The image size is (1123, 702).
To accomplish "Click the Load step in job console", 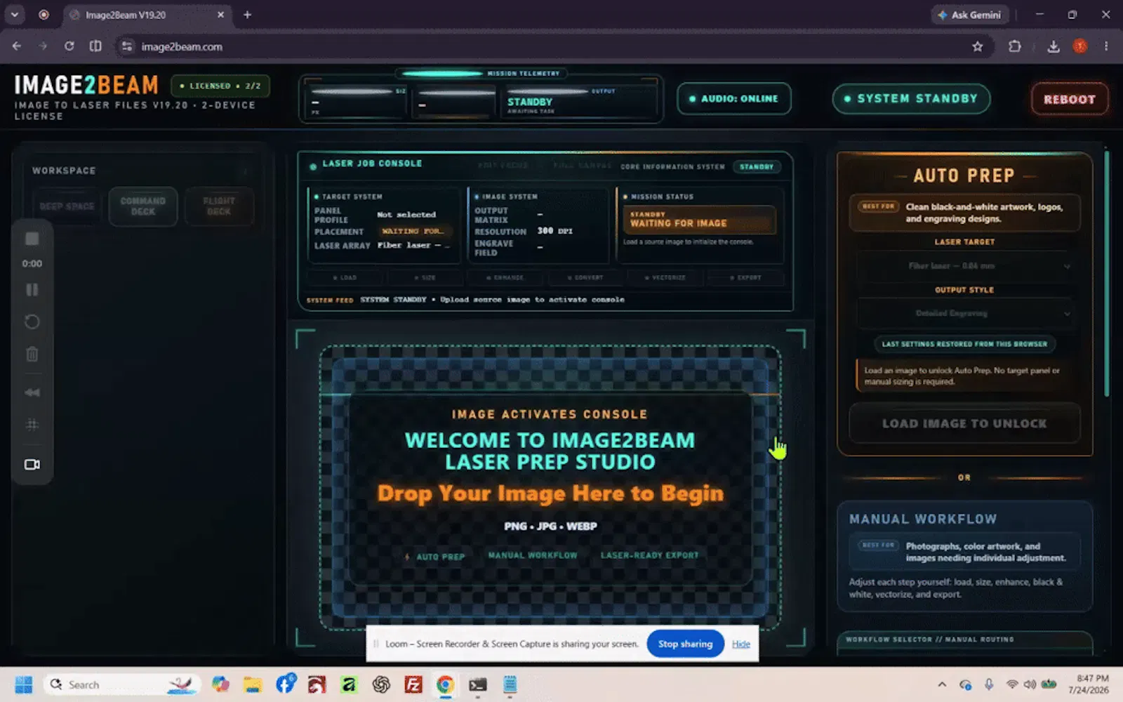I will click(x=345, y=278).
